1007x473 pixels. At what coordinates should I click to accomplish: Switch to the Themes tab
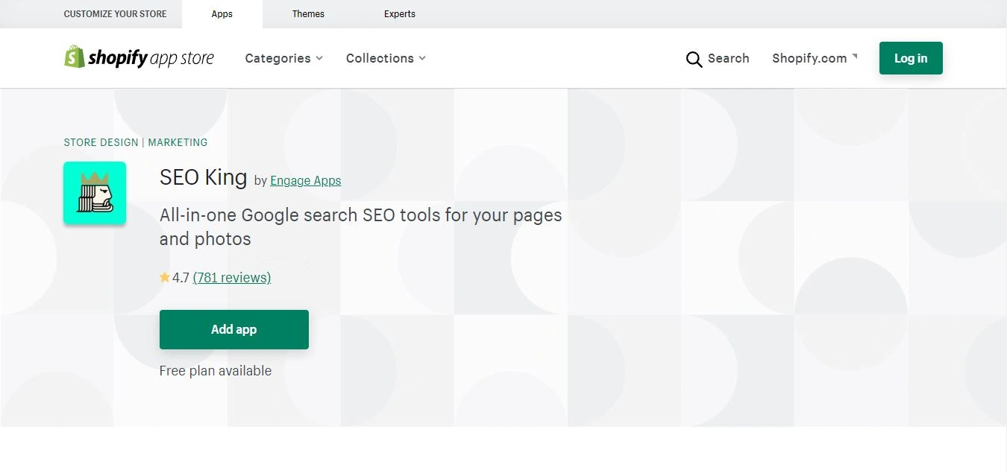[308, 14]
